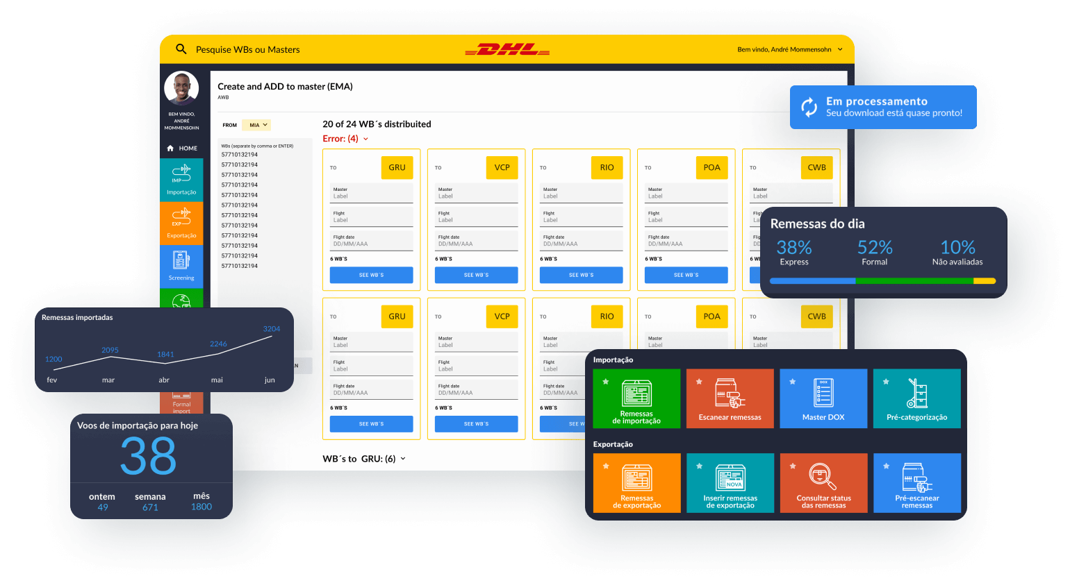Click Master DOX tile icon
The height and width of the screenshot is (583, 1070).
(823, 393)
